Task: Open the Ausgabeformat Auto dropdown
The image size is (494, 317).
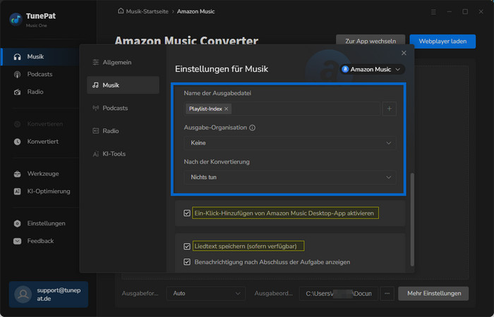Action: 206,294
